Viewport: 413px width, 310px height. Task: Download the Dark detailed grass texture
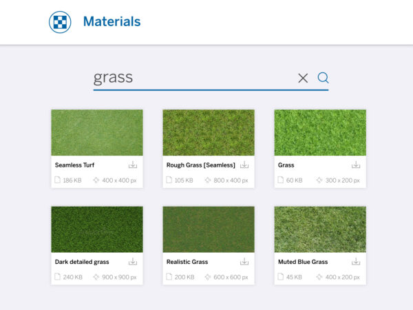[x=133, y=262]
